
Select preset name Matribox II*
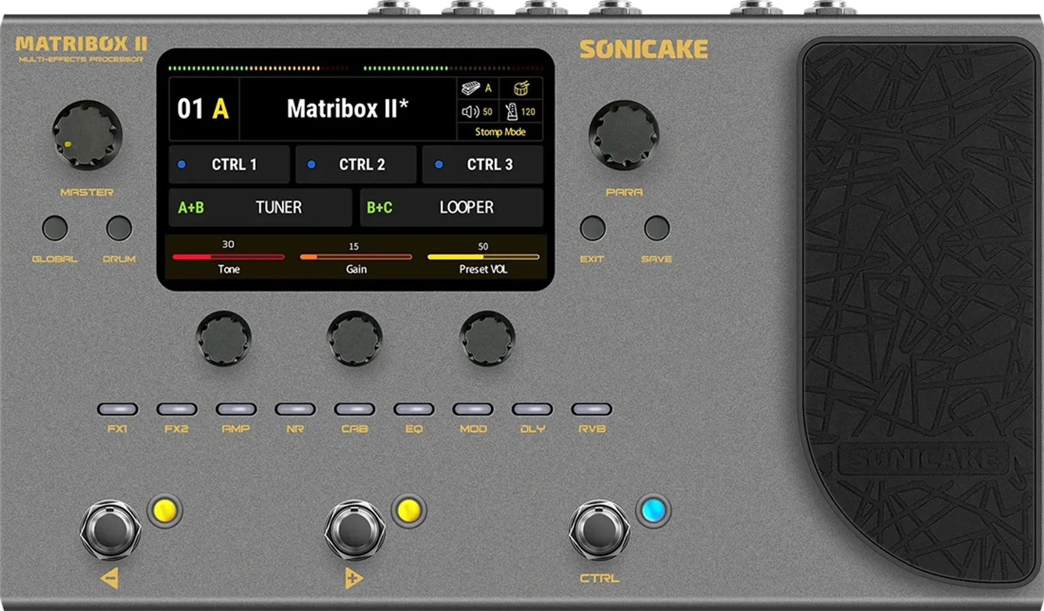point(348,109)
